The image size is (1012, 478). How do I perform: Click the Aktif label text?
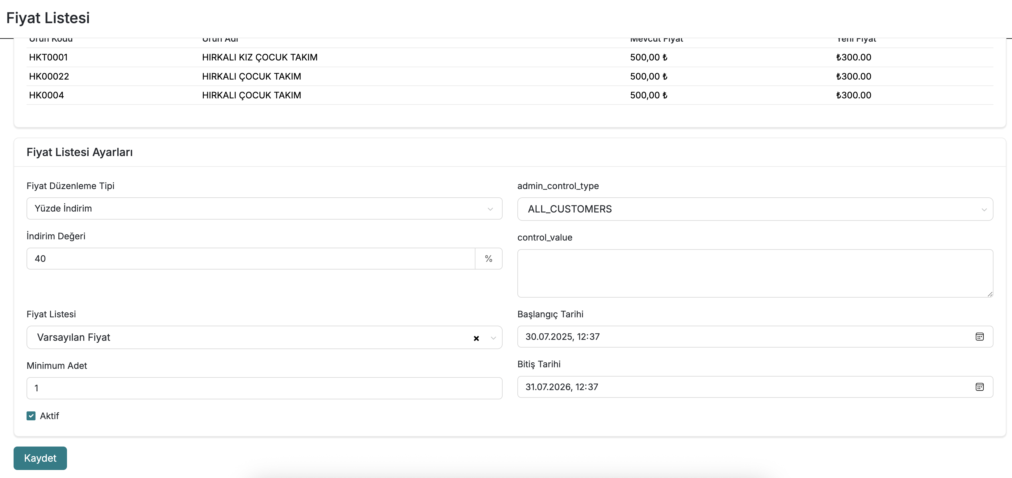(49, 416)
